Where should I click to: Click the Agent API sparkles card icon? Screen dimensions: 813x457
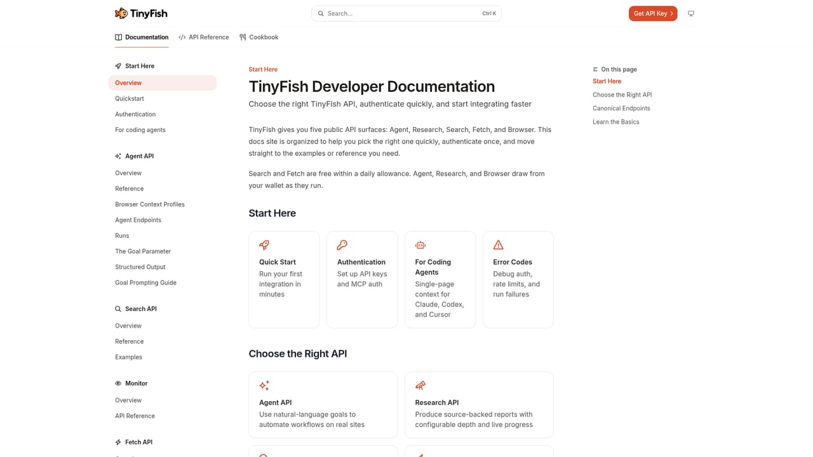(x=264, y=385)
